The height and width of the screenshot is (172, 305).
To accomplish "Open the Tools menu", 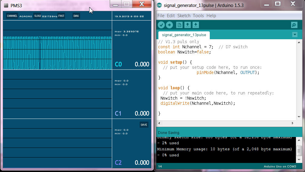I will pyautogui.click(x=198, y=16).
